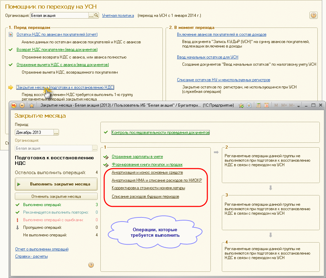Open the history page-with-star icon
Viewport: 326px width, 278px height.
coord(249,105)
